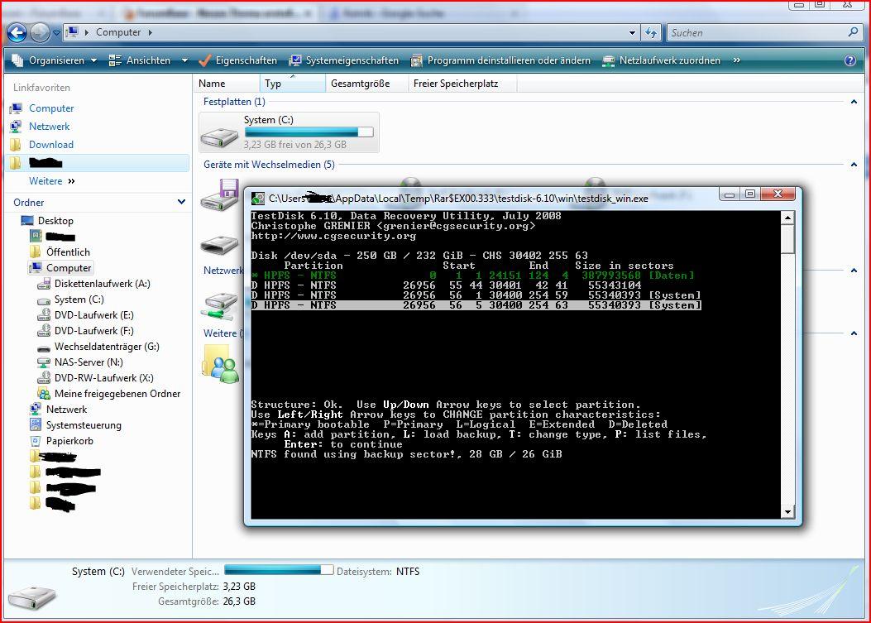Click the Computer icon in the address bar
The height and width of the screenshot is (623, 871).
click(x=72, y=32)
